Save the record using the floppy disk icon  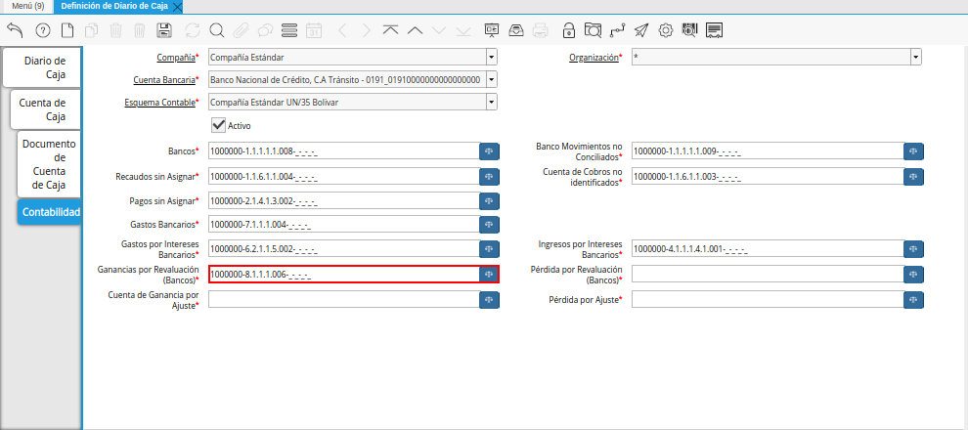[164, 30]
